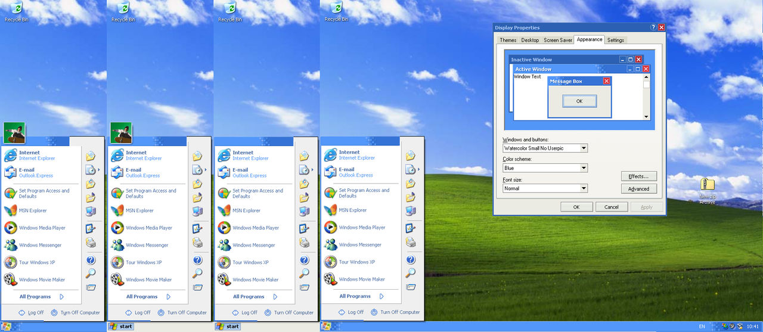The height and width of the screenshot is (332, 763).
Task: Open the Screen Saver tab
Action: [x=558, y=40]
